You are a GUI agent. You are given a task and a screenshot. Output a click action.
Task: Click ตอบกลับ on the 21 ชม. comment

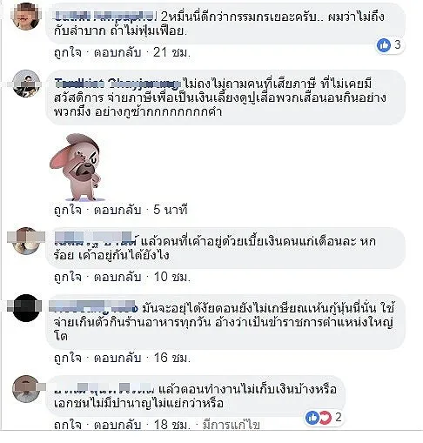tap(117, 53)
